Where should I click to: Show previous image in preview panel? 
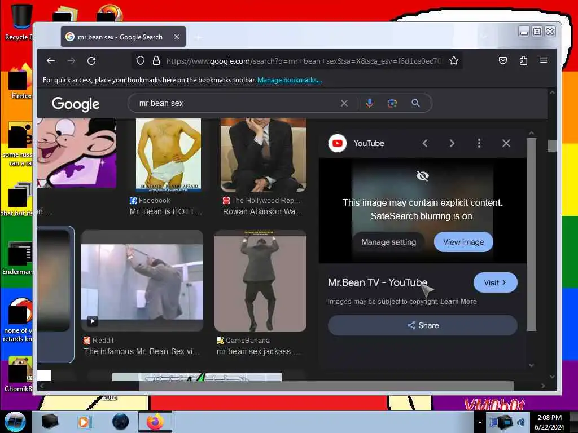pos(425,143)
